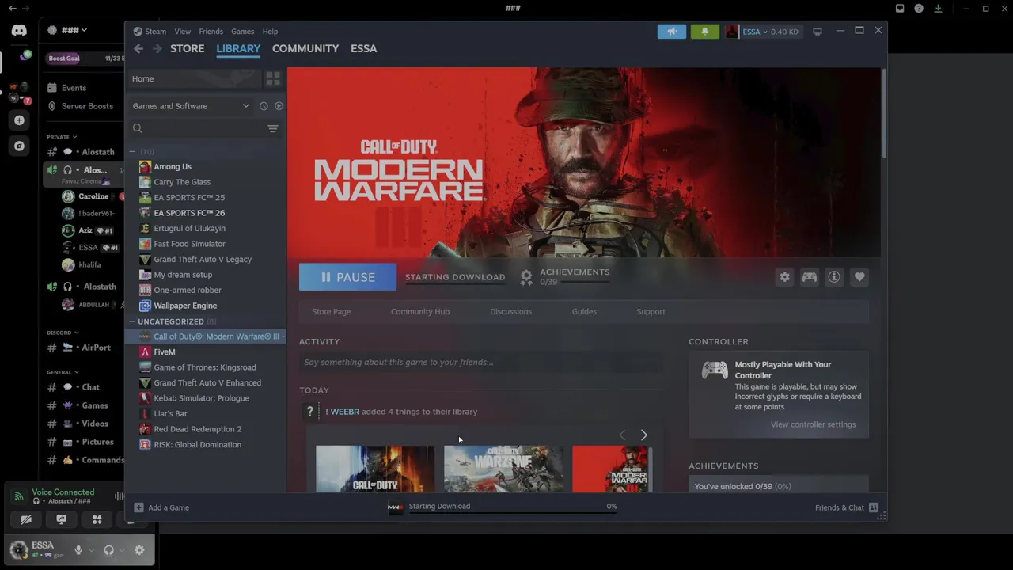This screenshot has height=570, width=1013.
Task: Open Friends & Chat icon
Action: (874, 507)
